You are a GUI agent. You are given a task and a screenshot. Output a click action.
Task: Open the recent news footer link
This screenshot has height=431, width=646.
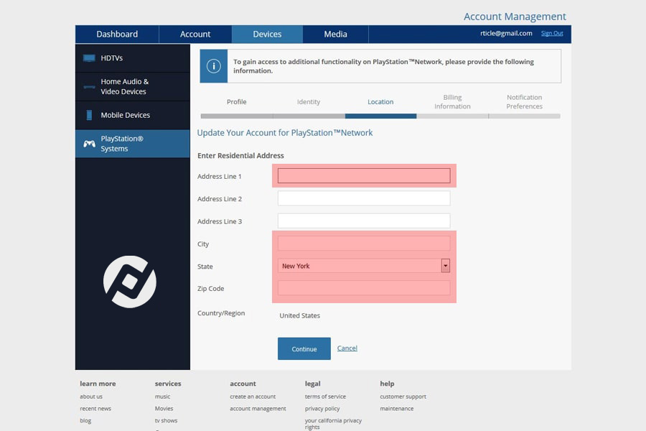[x=95, y=408]
